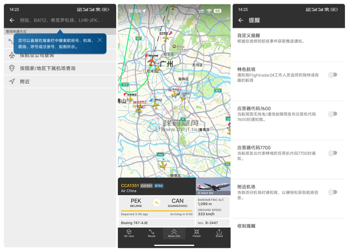Show the flight Route
348x252 pixels.
pos(152,233)
